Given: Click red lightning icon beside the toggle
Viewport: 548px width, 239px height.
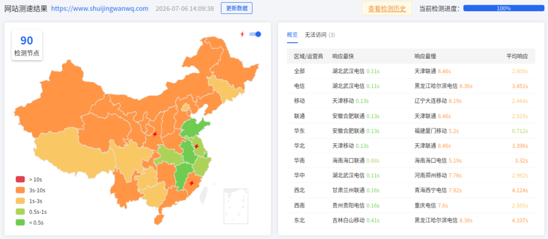Looking at the screenshot, I should coord(242,34).
